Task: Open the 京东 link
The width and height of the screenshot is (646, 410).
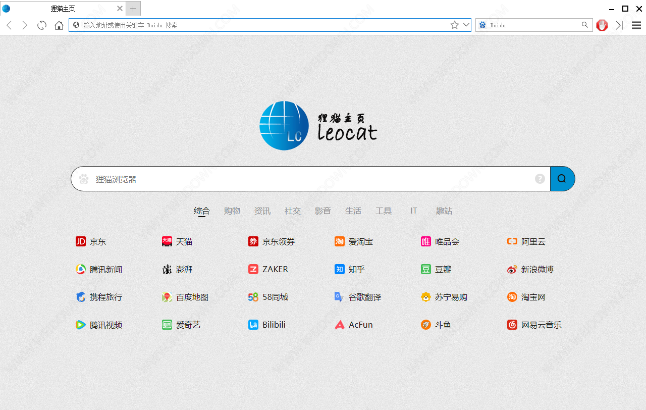Action: pyautogui.click(x=91, y=242)
